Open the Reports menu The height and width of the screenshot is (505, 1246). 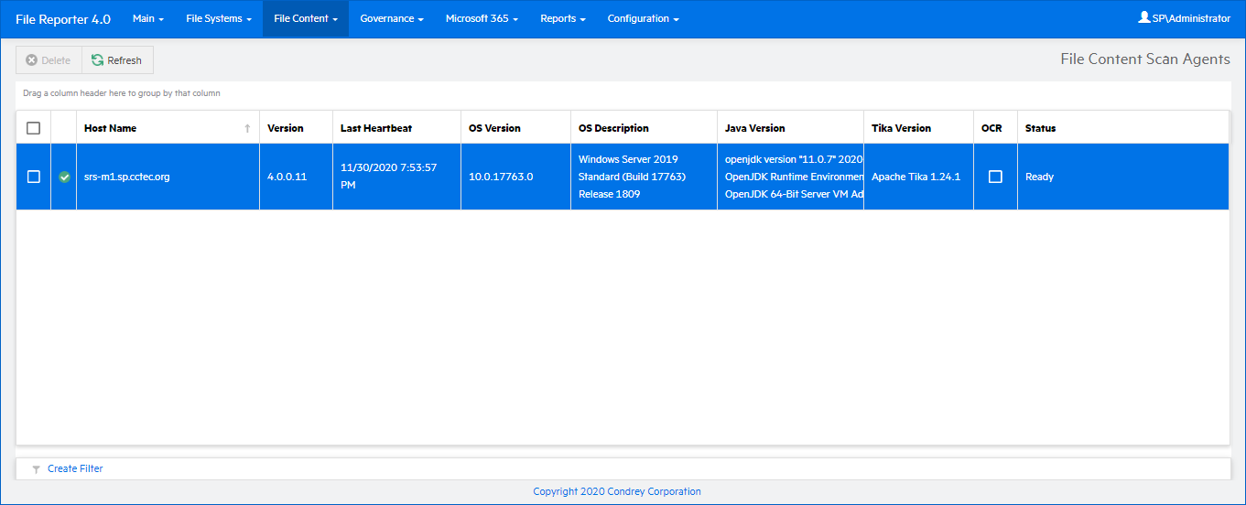pyautogui.click(x=562, y=18)
